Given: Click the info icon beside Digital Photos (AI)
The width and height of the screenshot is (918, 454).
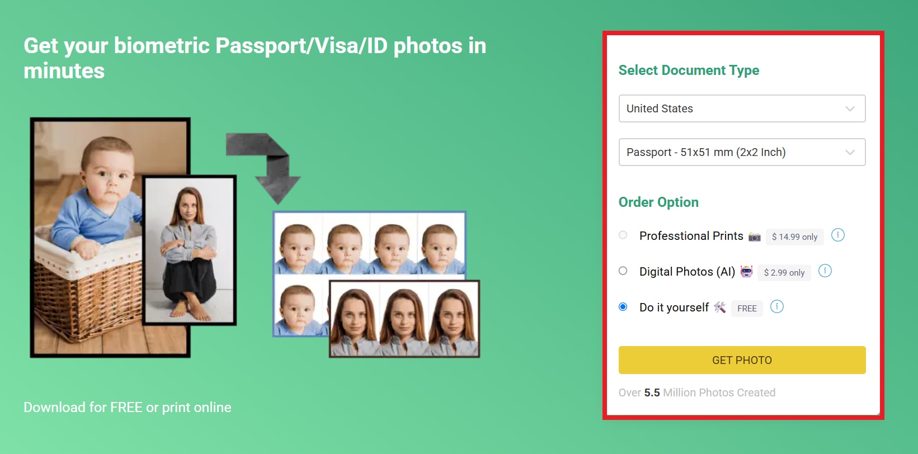Looking at the screenshot, I should click(x=825, y=271).
